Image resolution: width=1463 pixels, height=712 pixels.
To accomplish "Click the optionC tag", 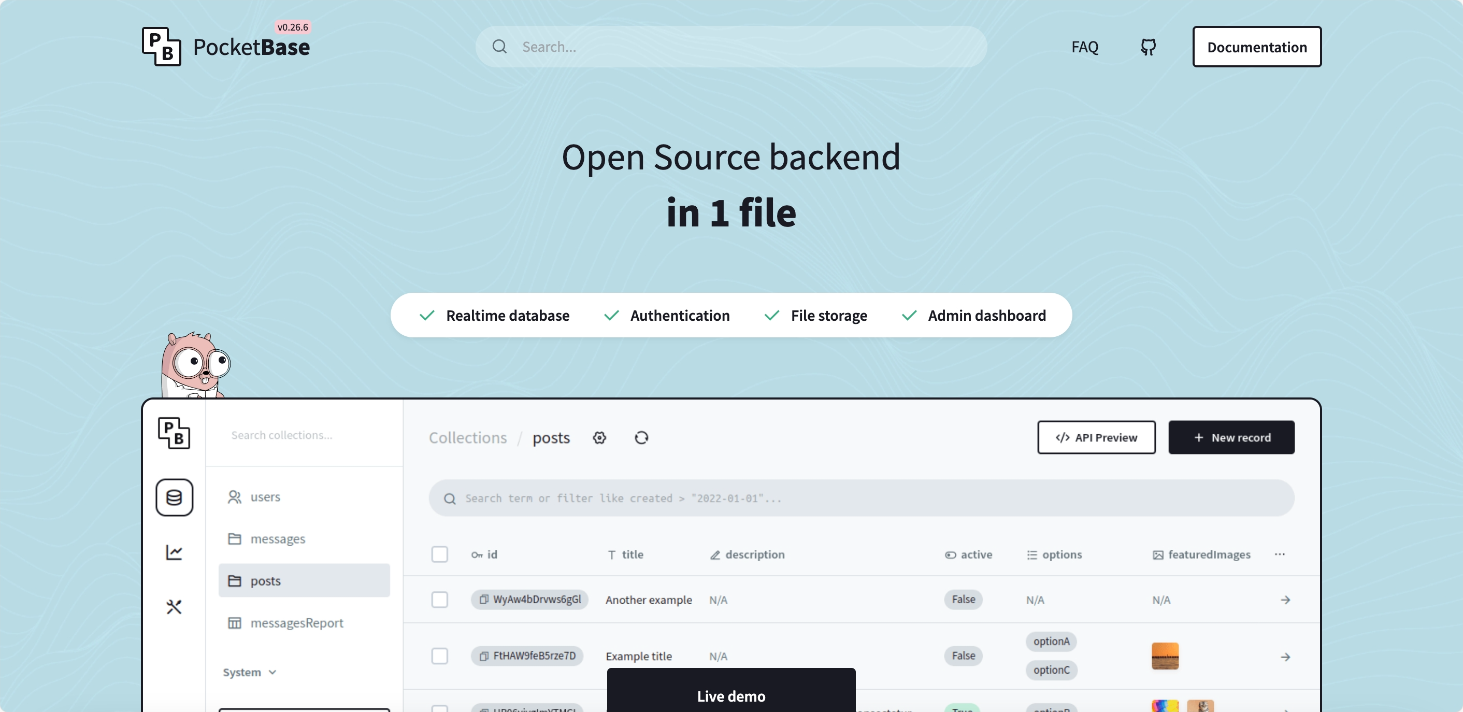I will 1051,670.
